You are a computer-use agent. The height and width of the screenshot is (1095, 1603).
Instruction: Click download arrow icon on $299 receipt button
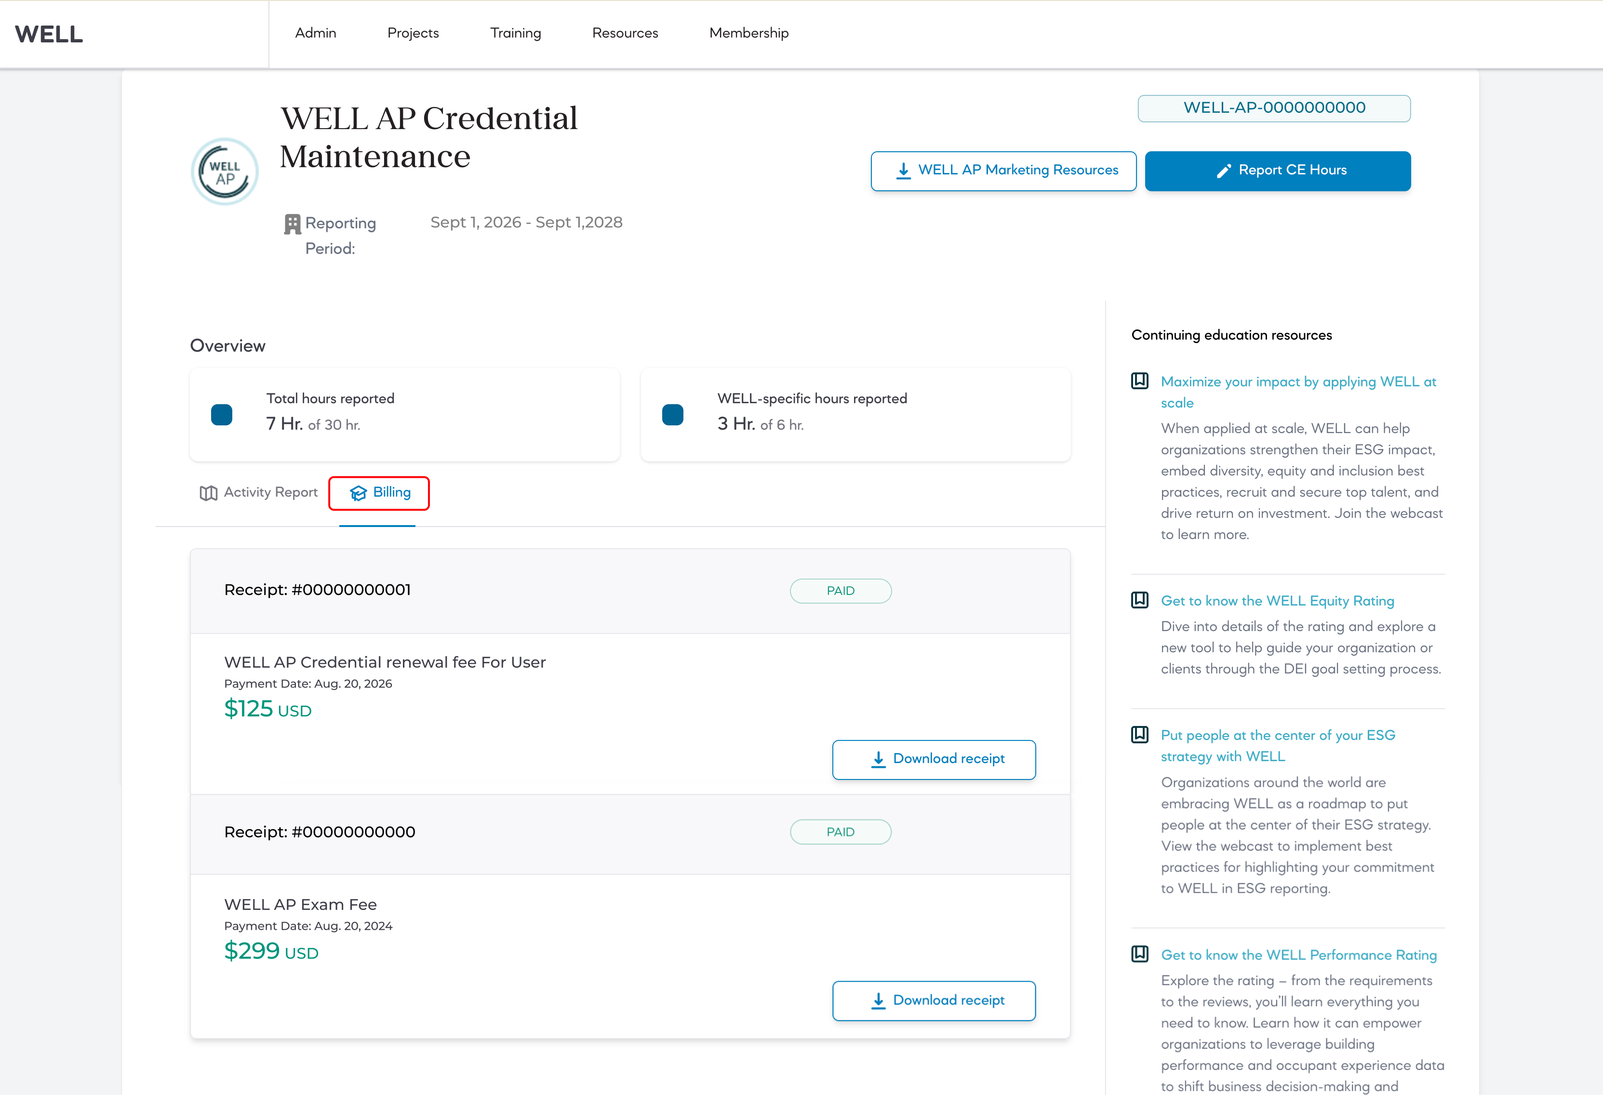878,1001
